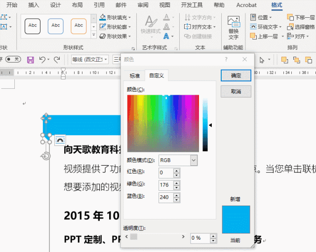
Task: Confirm color with 确定 button
Action: click(236, 75)
